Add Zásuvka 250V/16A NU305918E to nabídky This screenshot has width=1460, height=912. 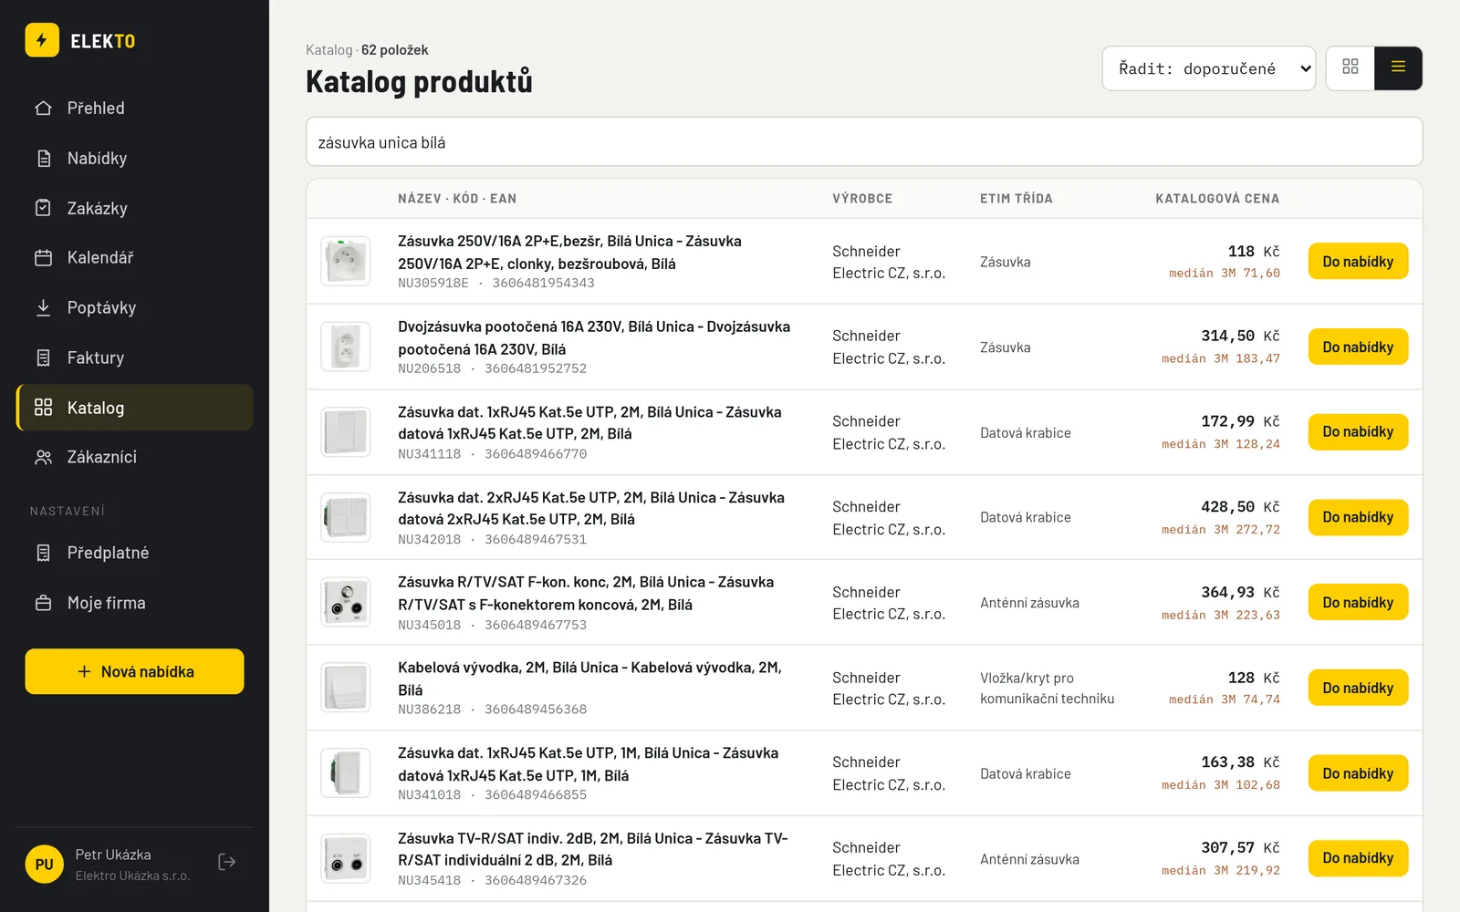1358,261
